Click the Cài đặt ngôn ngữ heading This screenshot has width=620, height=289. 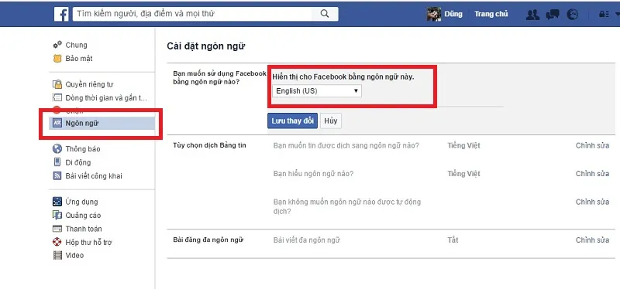coord(206,46)
